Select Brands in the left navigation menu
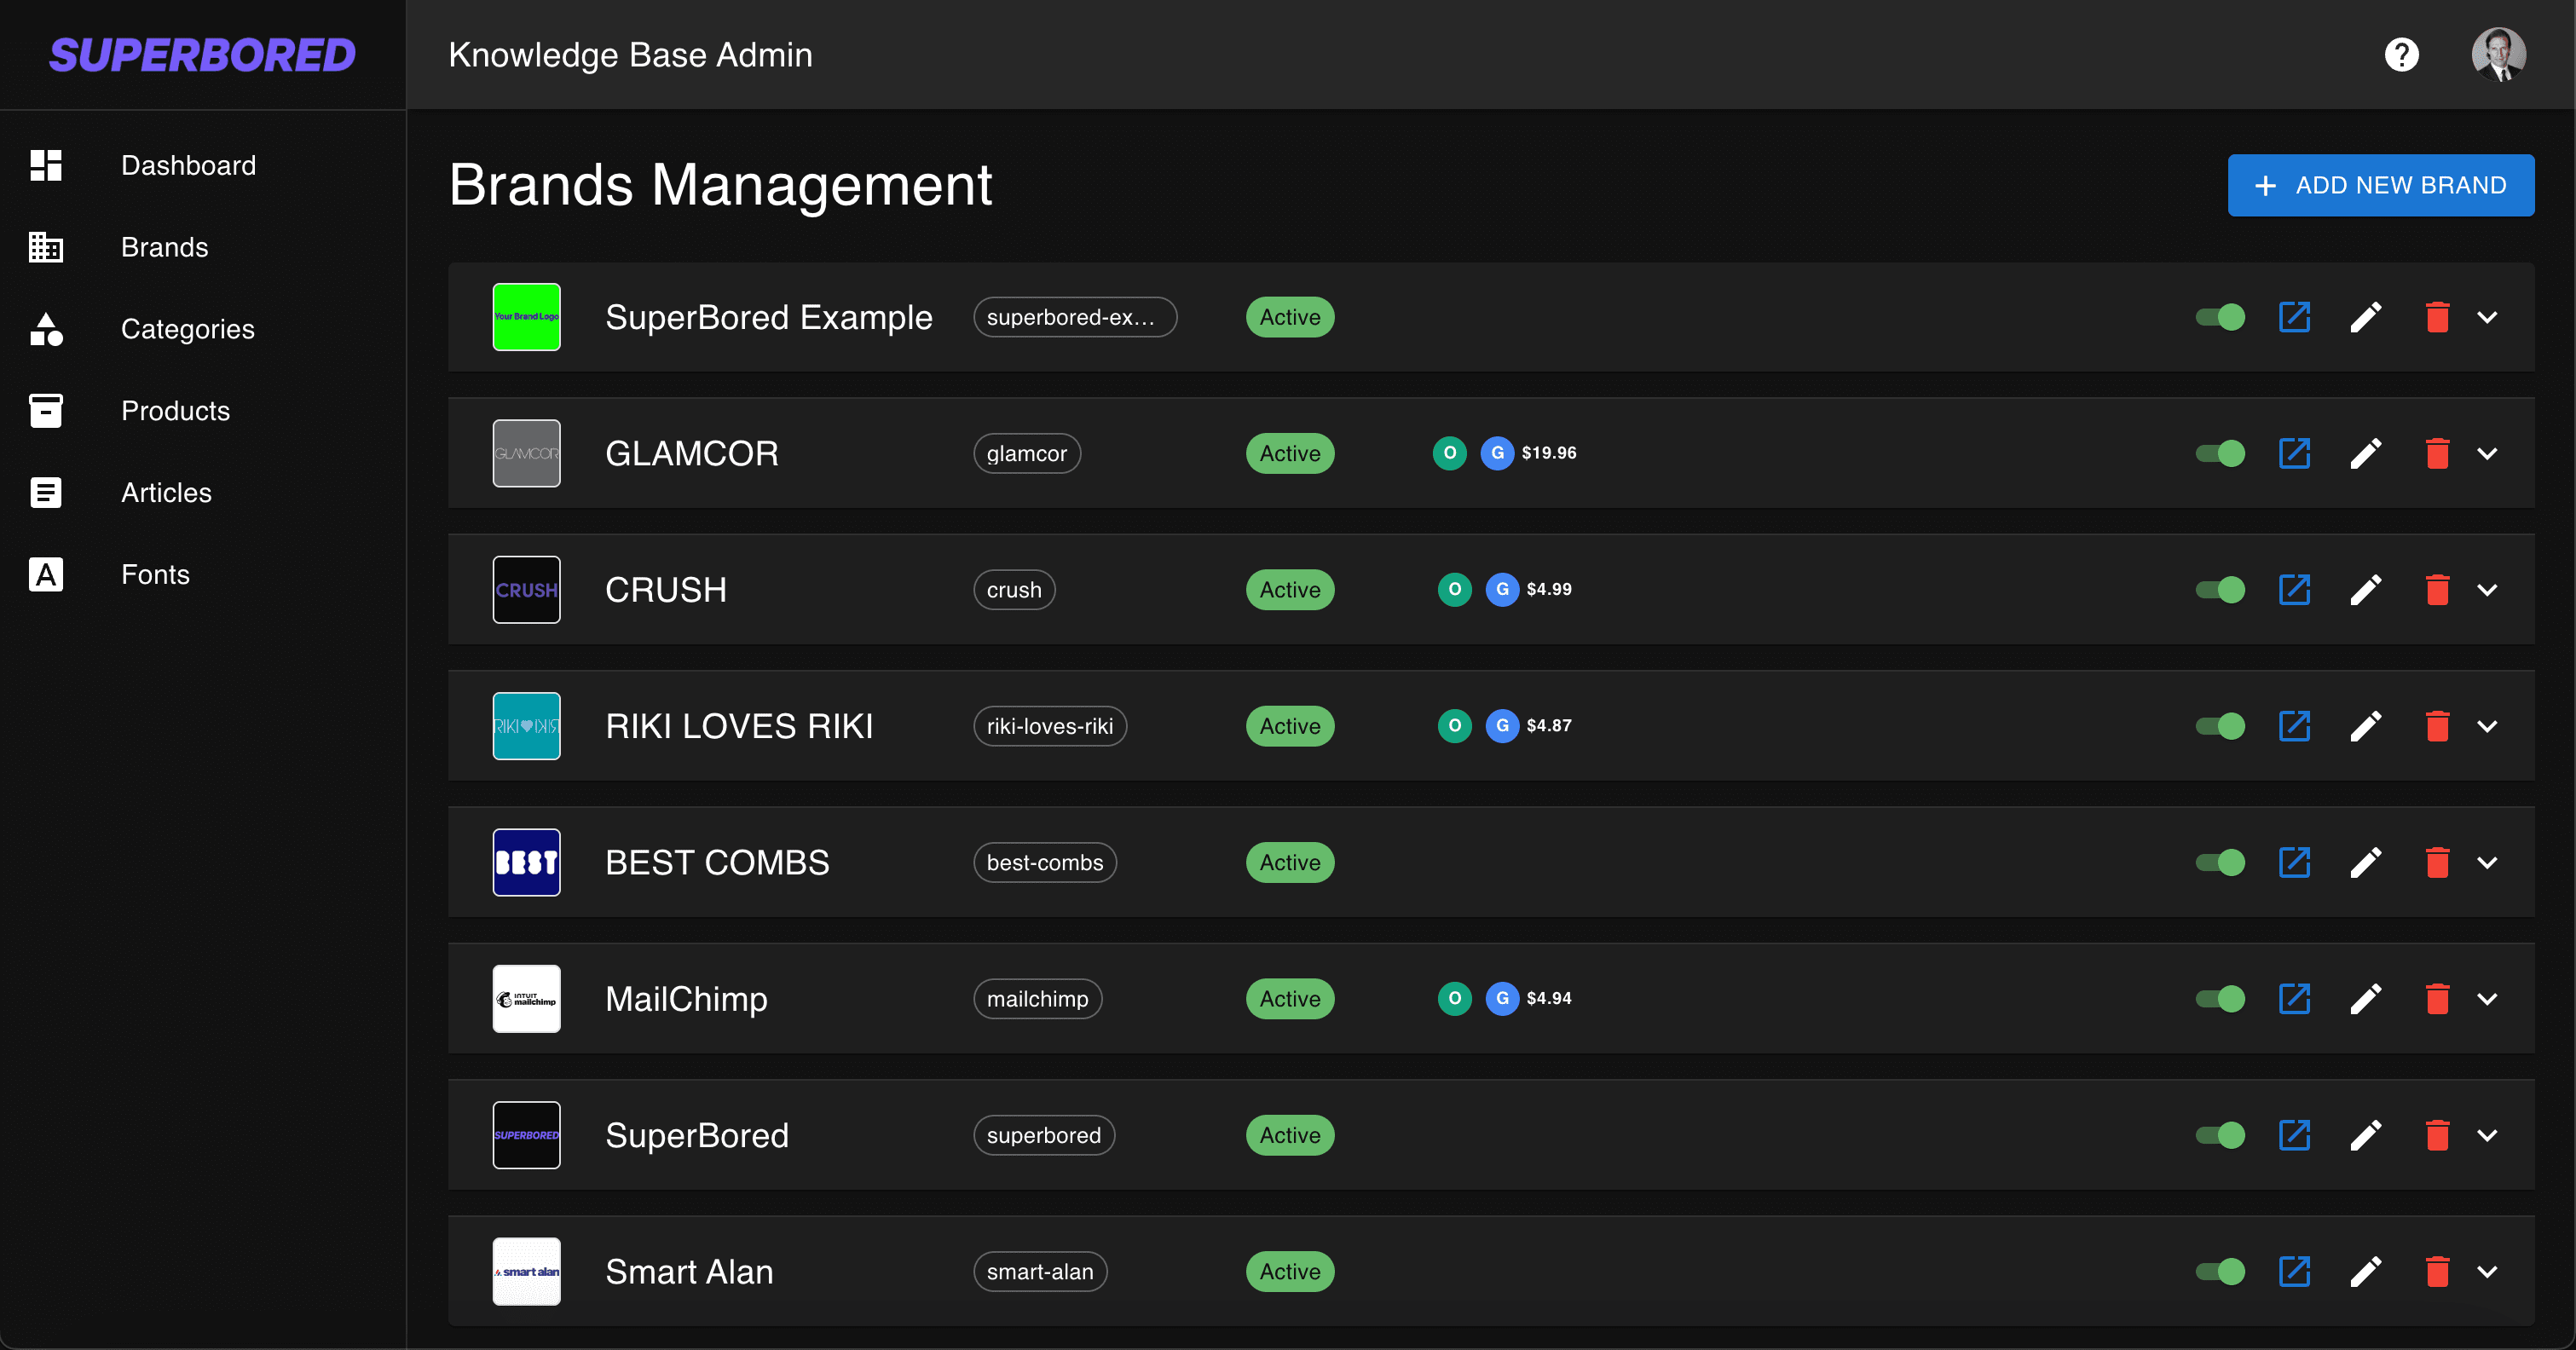Viewport: 2576px width, 1350px height. [165, 247]
